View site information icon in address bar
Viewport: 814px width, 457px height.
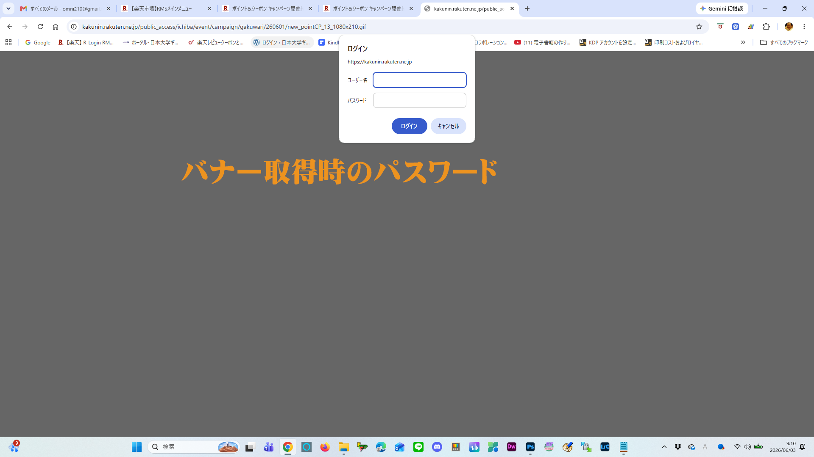click(74, 27)
